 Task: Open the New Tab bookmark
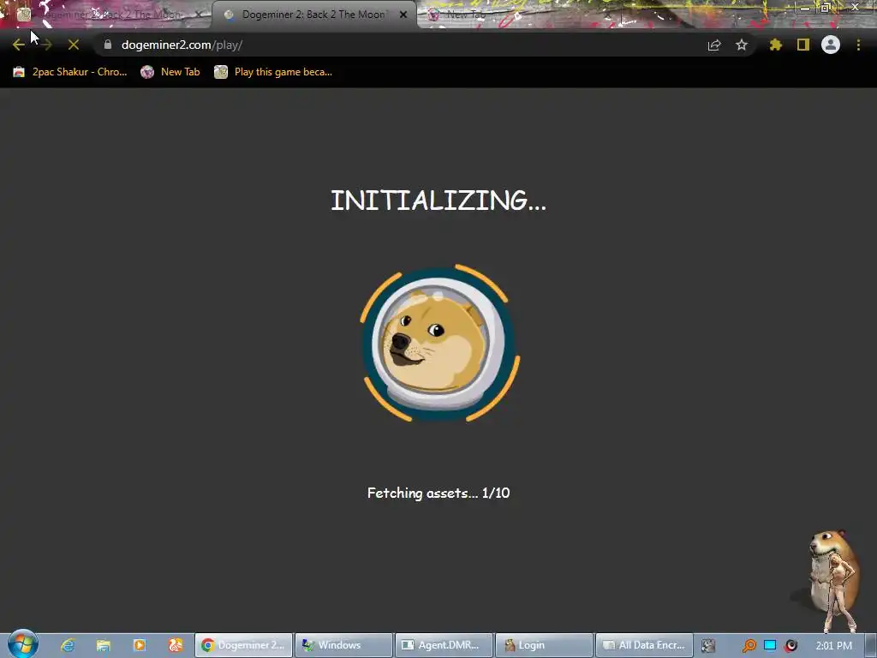(x=170, y=72)
